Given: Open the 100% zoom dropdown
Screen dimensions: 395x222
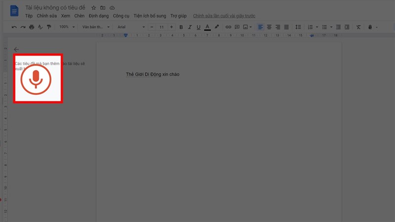Looking at the screenshot, I should point(67,27).
